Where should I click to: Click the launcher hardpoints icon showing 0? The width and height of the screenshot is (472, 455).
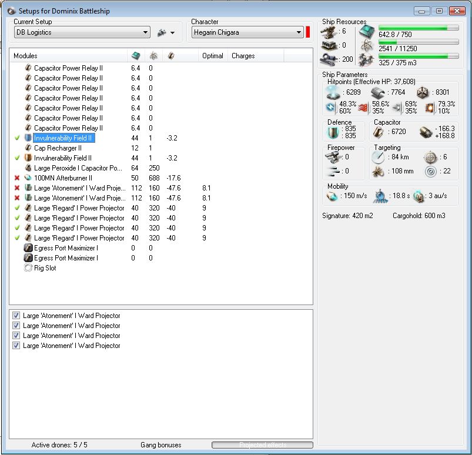329,46
